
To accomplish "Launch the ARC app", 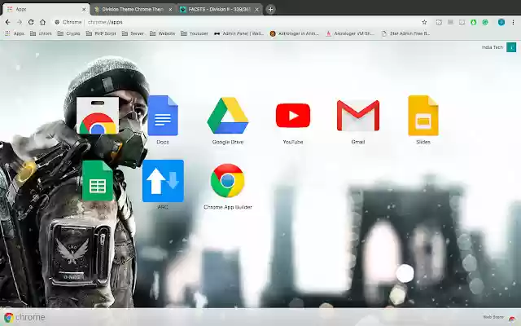I will click(163, 181).
